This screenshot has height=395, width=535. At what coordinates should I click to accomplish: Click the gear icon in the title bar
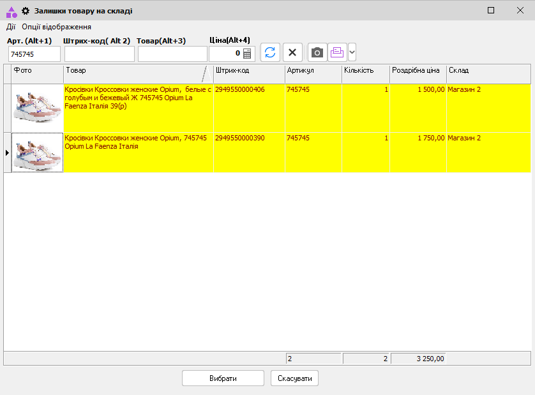pos(26,11)
